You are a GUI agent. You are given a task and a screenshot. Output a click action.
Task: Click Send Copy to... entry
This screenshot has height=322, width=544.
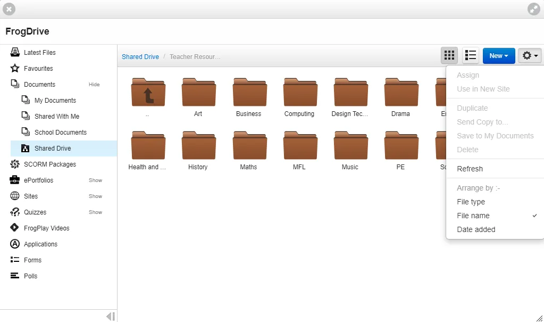pos(495,122)
